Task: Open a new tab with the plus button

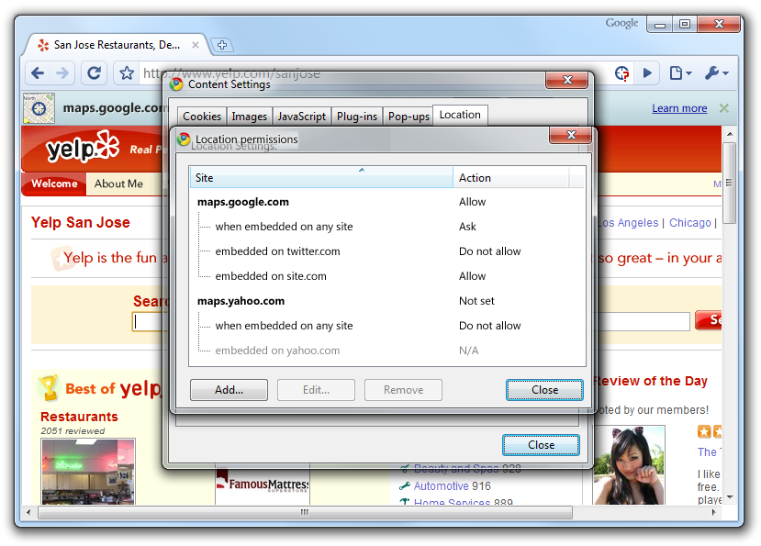Action: tap(221, 45)
